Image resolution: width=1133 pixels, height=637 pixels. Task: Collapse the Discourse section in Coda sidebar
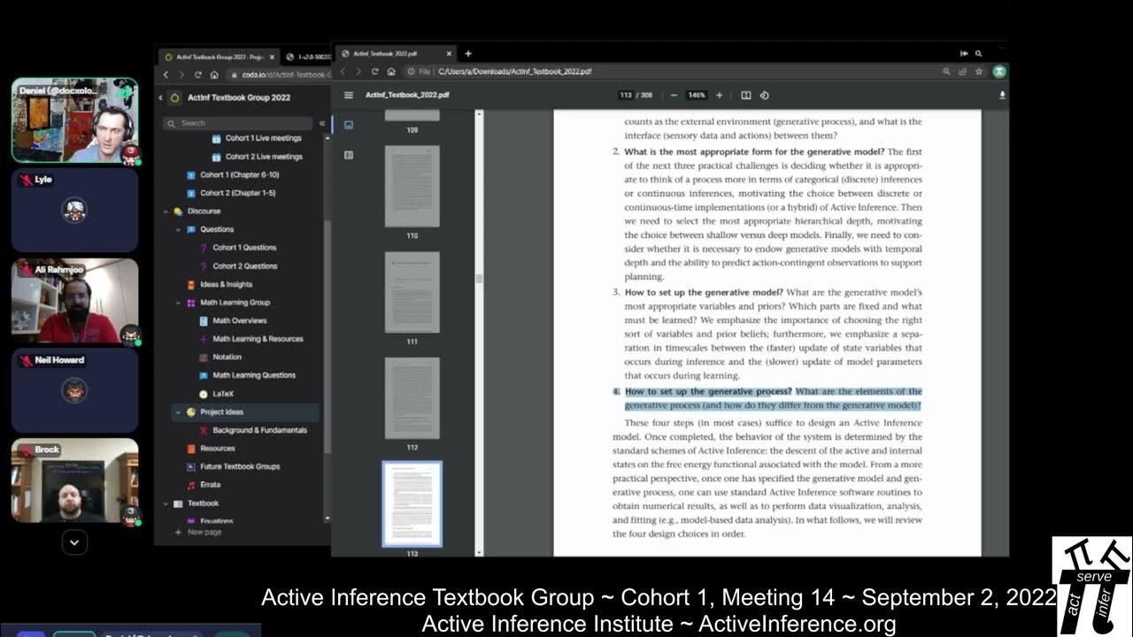tap(166, 211)
